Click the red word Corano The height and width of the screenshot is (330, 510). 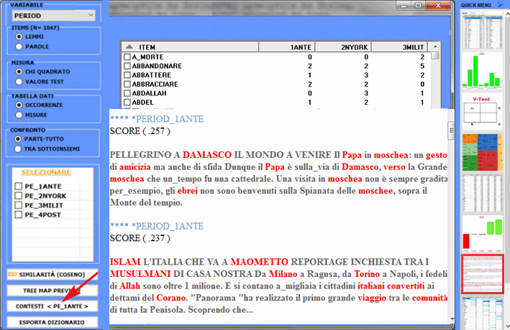pos(170,298)
